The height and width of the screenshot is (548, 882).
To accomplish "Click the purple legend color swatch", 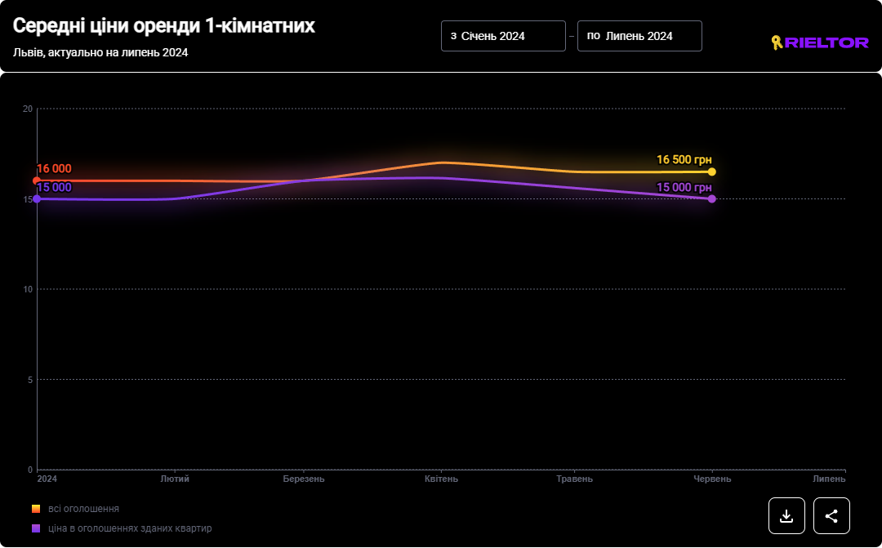I will [x=36, y=528].
